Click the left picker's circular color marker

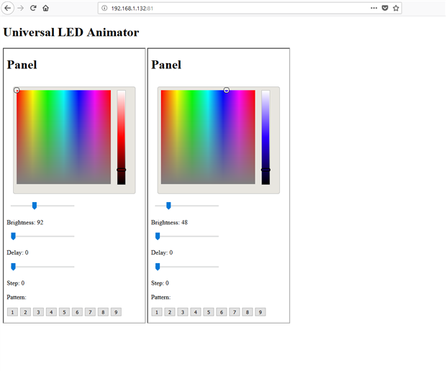(x=17, y=90)
